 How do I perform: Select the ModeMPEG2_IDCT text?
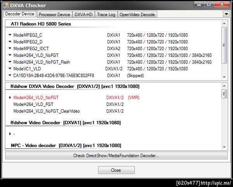click(31, 49)
